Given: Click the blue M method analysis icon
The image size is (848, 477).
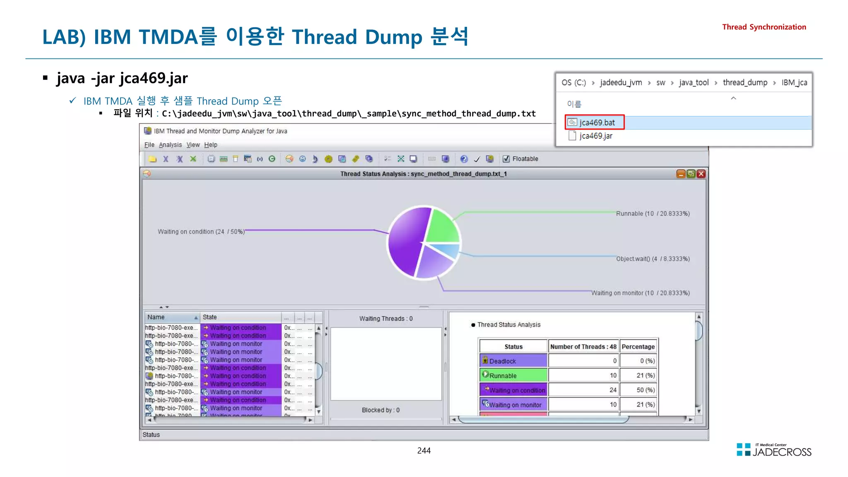Looking at the screenshot, I should pyautogui.click(x=303, y=159).
